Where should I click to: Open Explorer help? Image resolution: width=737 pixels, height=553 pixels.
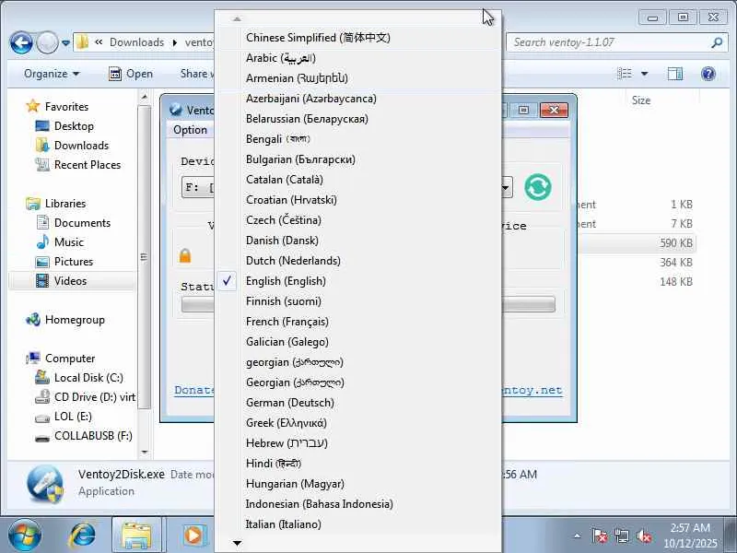(708, 74)
